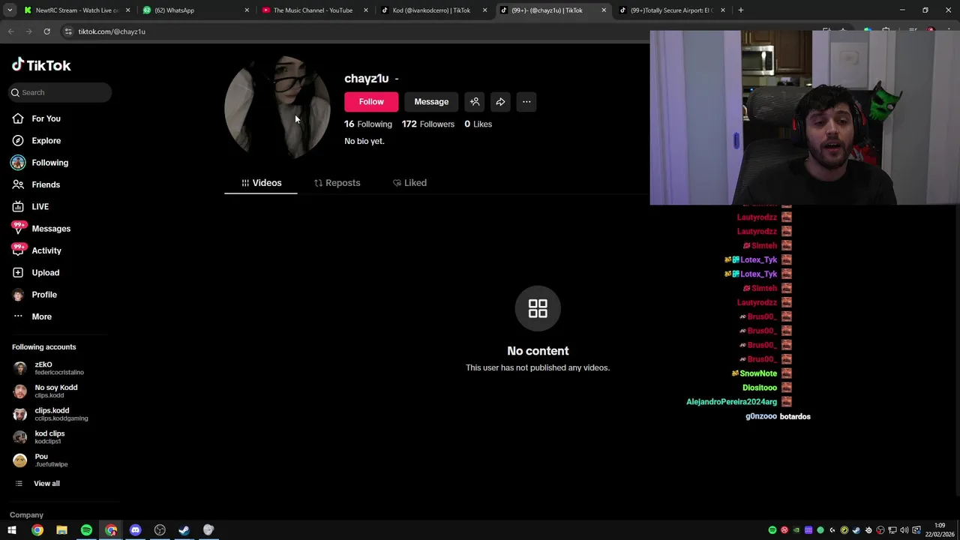Screen dimensions: 960x540
Task: Open Spotify from the taskbar
Action: pyautogui.click(x=86, y=530)
